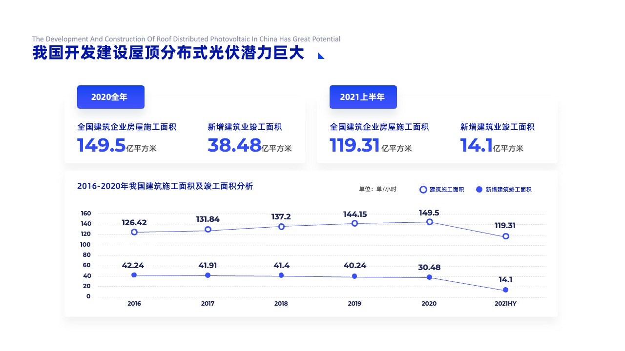Click the 2018 x-axis label
Viewport: 625px width, 351px height.
(x=281, y=304)
